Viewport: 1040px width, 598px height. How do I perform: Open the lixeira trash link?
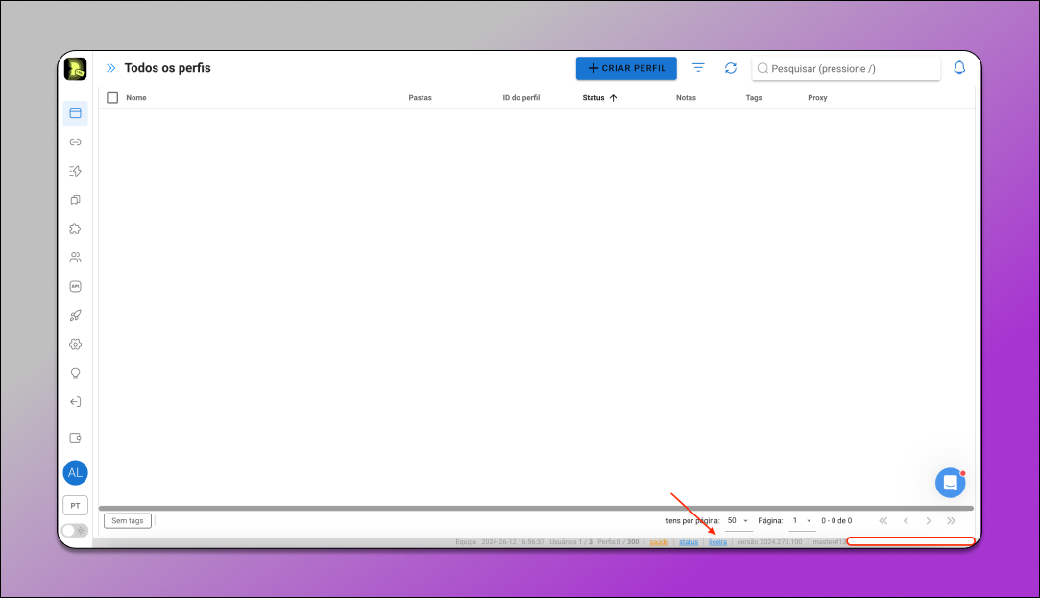[x=717, y=542]
